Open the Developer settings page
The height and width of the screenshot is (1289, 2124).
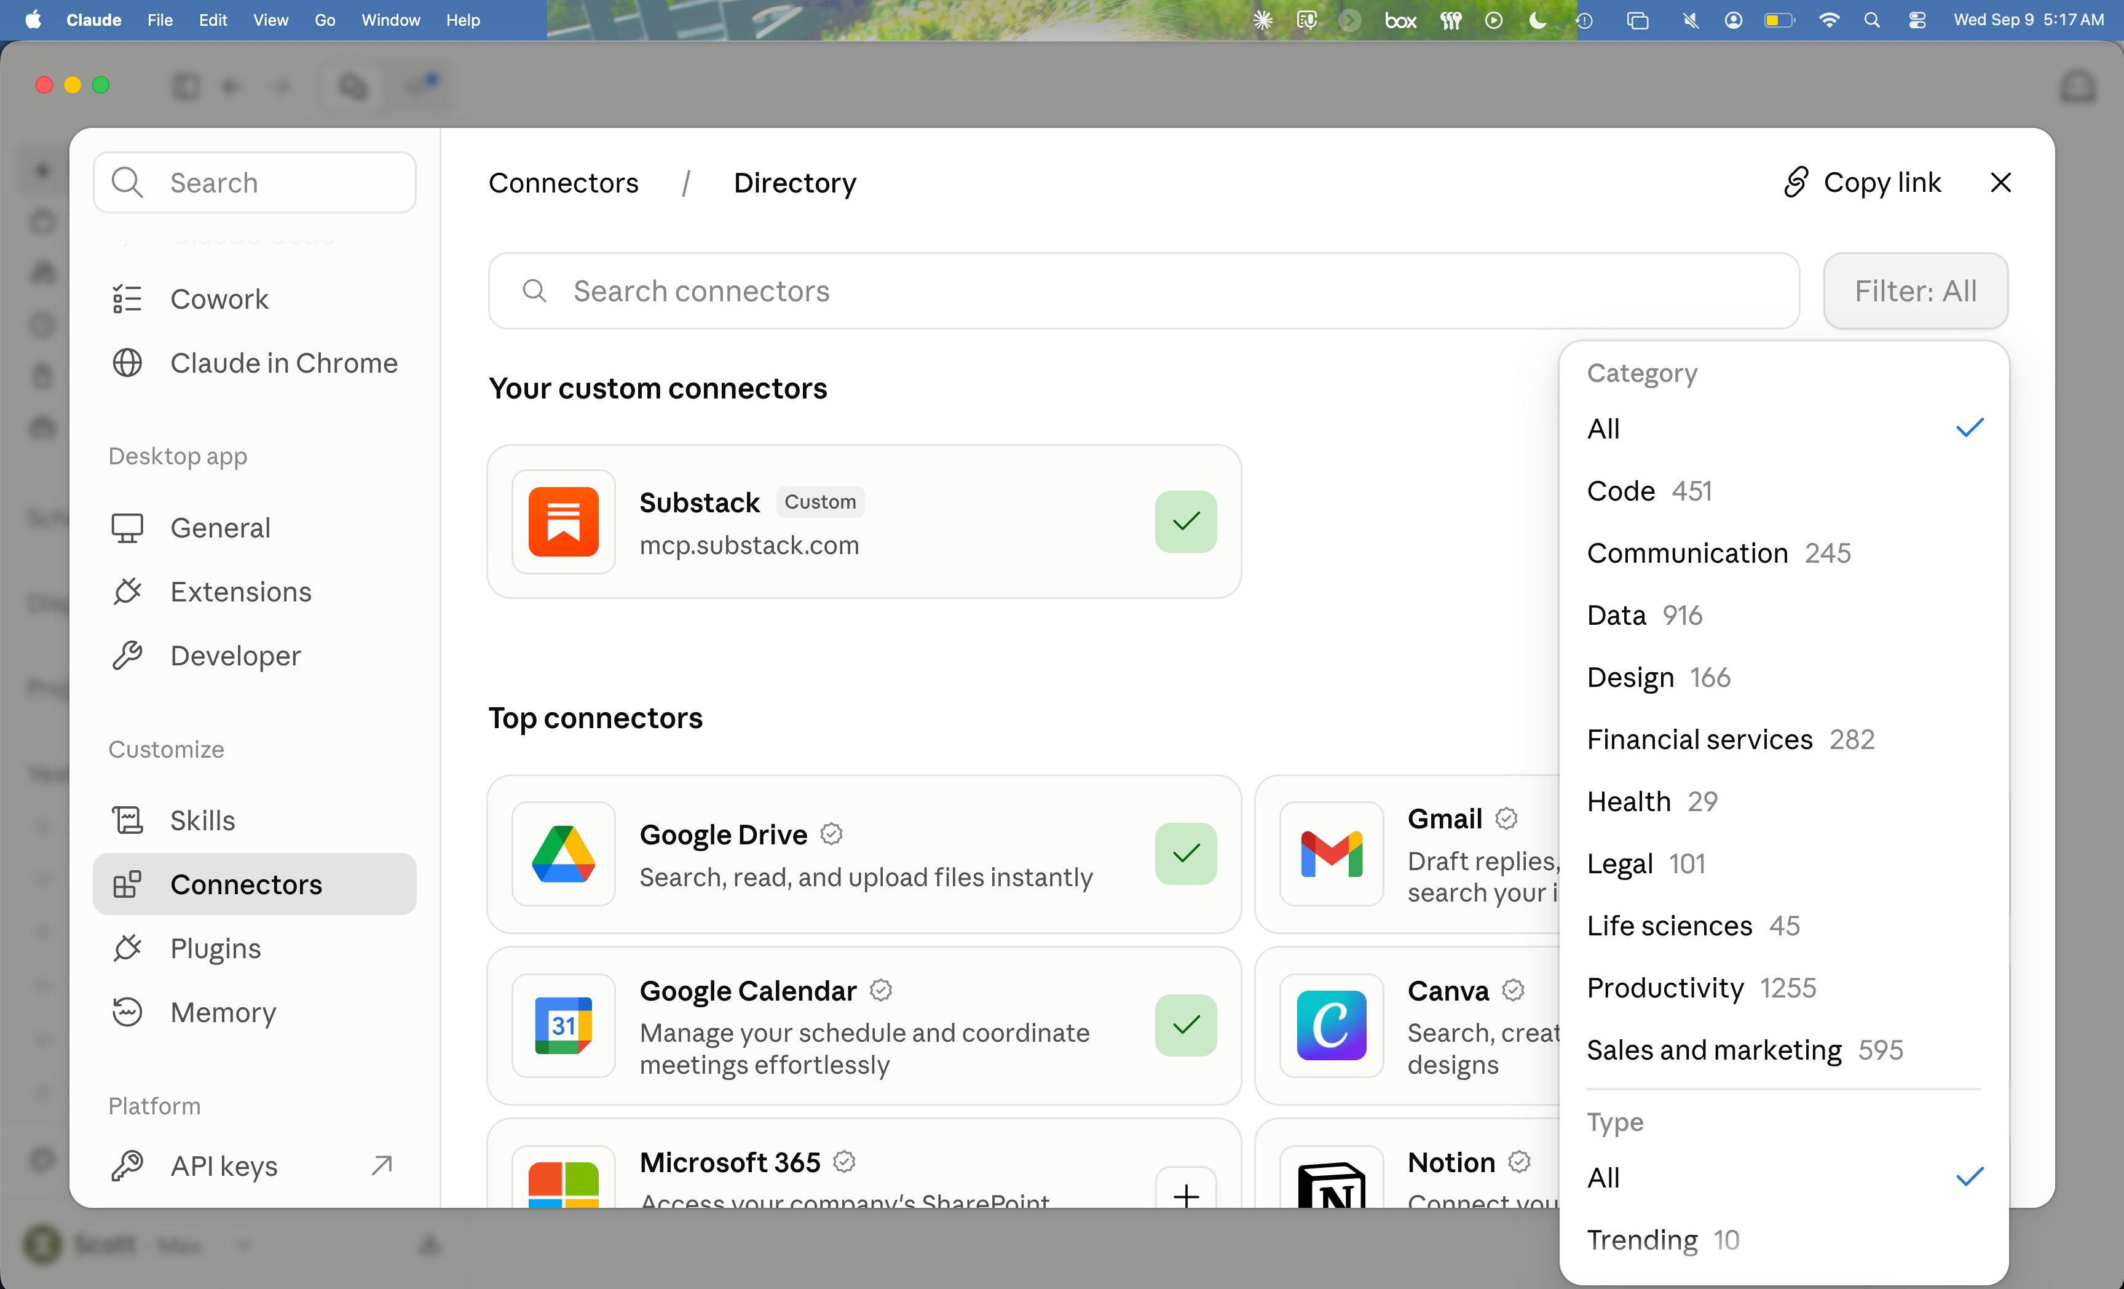tap(255, 656)
